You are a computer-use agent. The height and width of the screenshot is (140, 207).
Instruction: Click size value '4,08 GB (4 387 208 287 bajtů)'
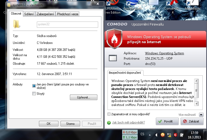[56, 50]
